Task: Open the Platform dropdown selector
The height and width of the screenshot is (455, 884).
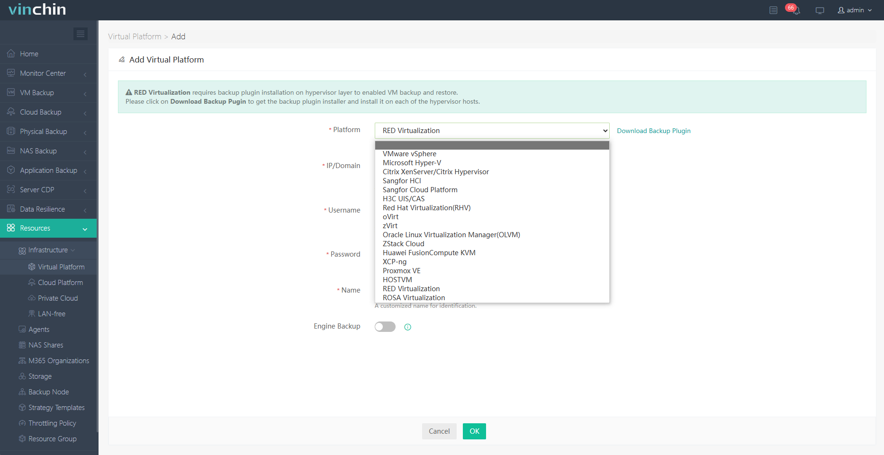Action: pyautogui.click(x=492, y=131)
